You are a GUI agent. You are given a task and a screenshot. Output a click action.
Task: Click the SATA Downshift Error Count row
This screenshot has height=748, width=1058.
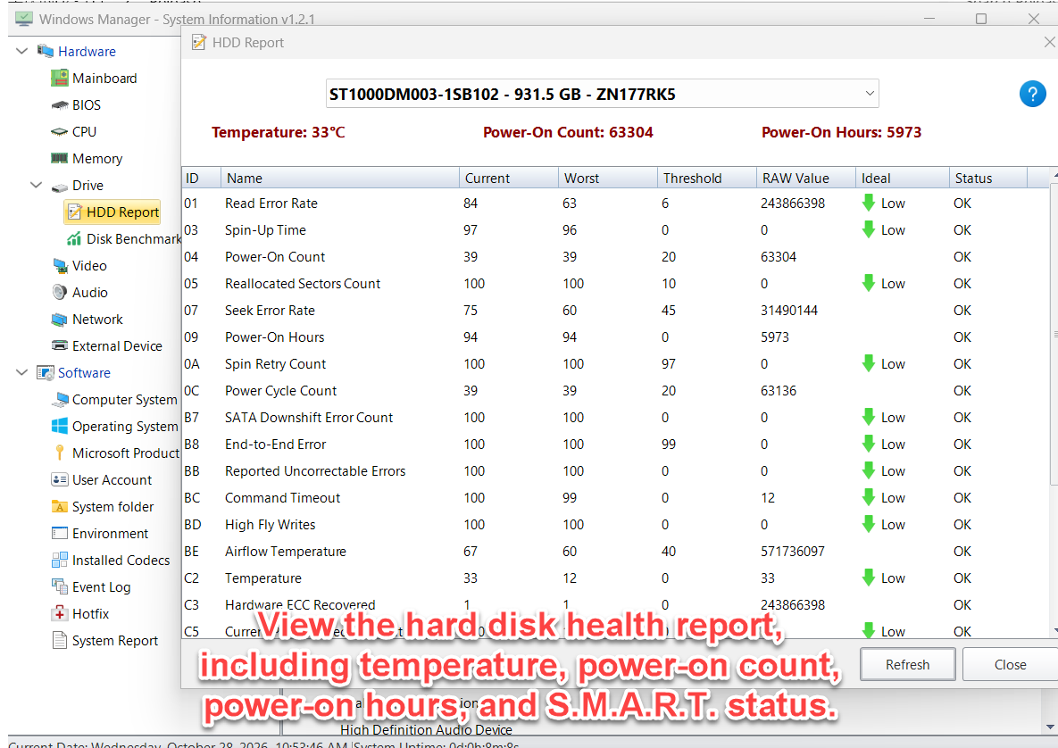[x=614, y=418]
